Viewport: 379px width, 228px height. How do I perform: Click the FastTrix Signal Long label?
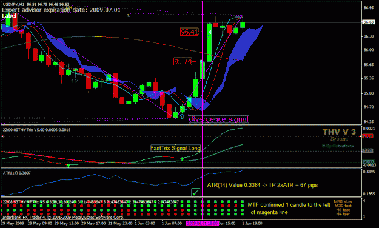click(175, 148)
